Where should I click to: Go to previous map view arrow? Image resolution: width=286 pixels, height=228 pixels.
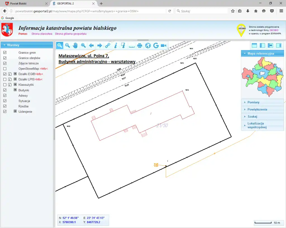point(91,45)
